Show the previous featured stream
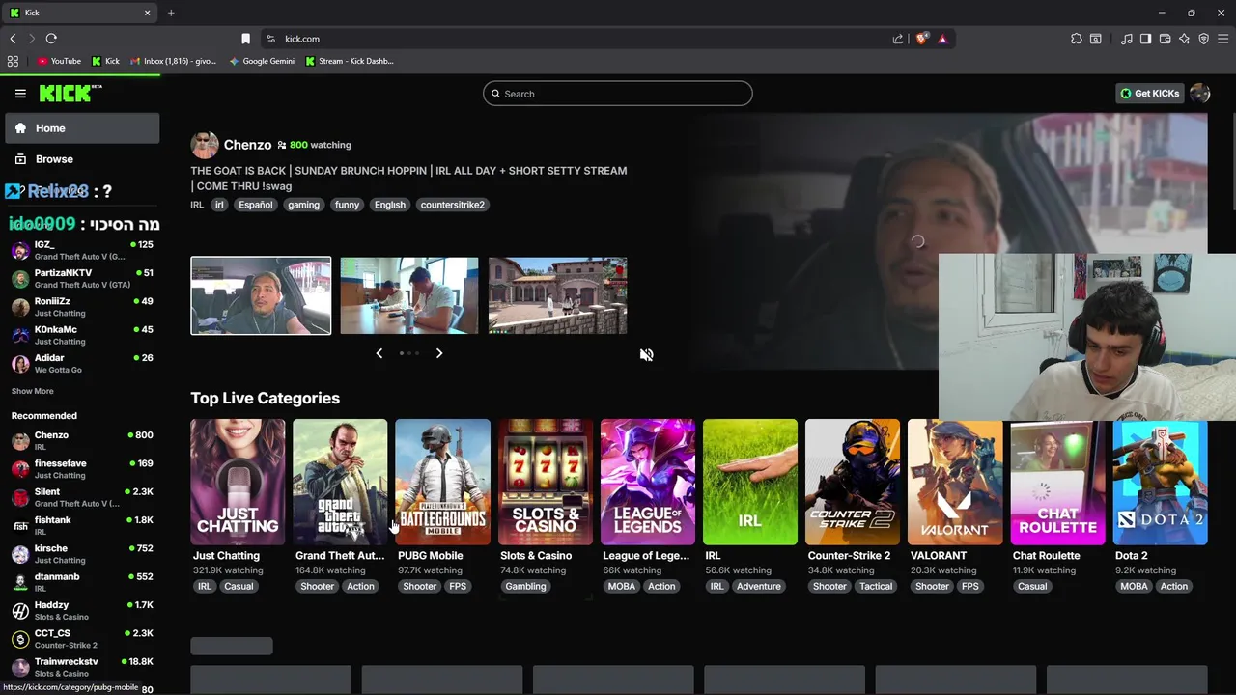The image size is (1236, 695). 379,353
